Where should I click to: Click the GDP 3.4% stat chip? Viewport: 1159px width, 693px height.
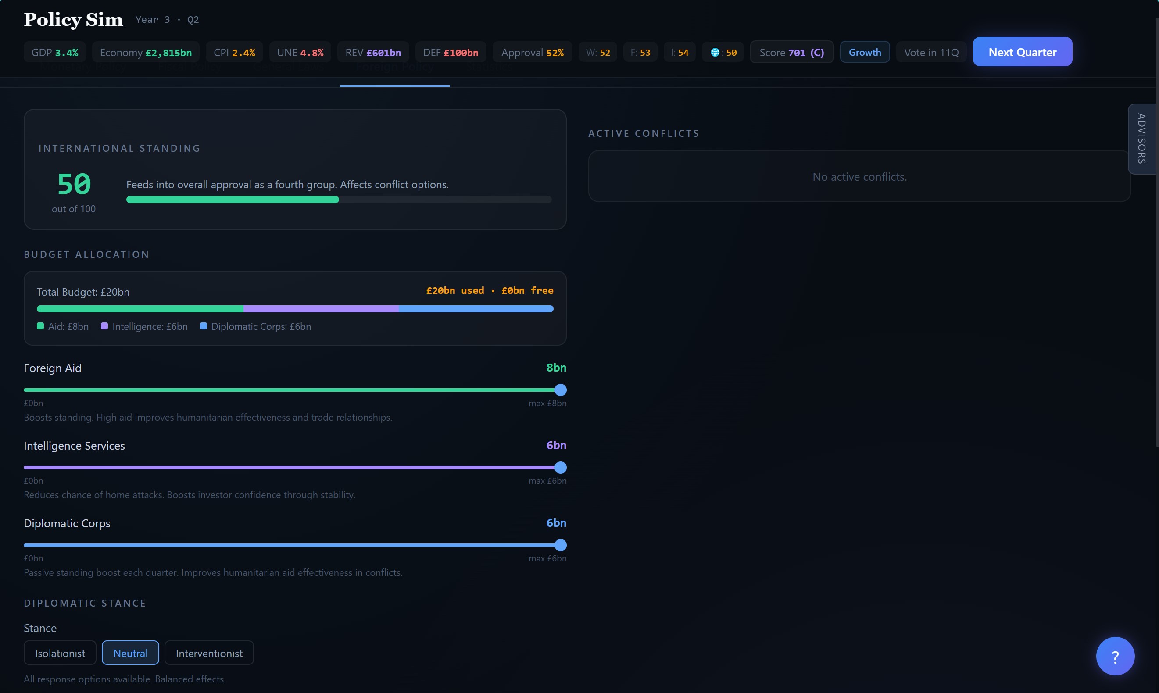coord(55,52)
